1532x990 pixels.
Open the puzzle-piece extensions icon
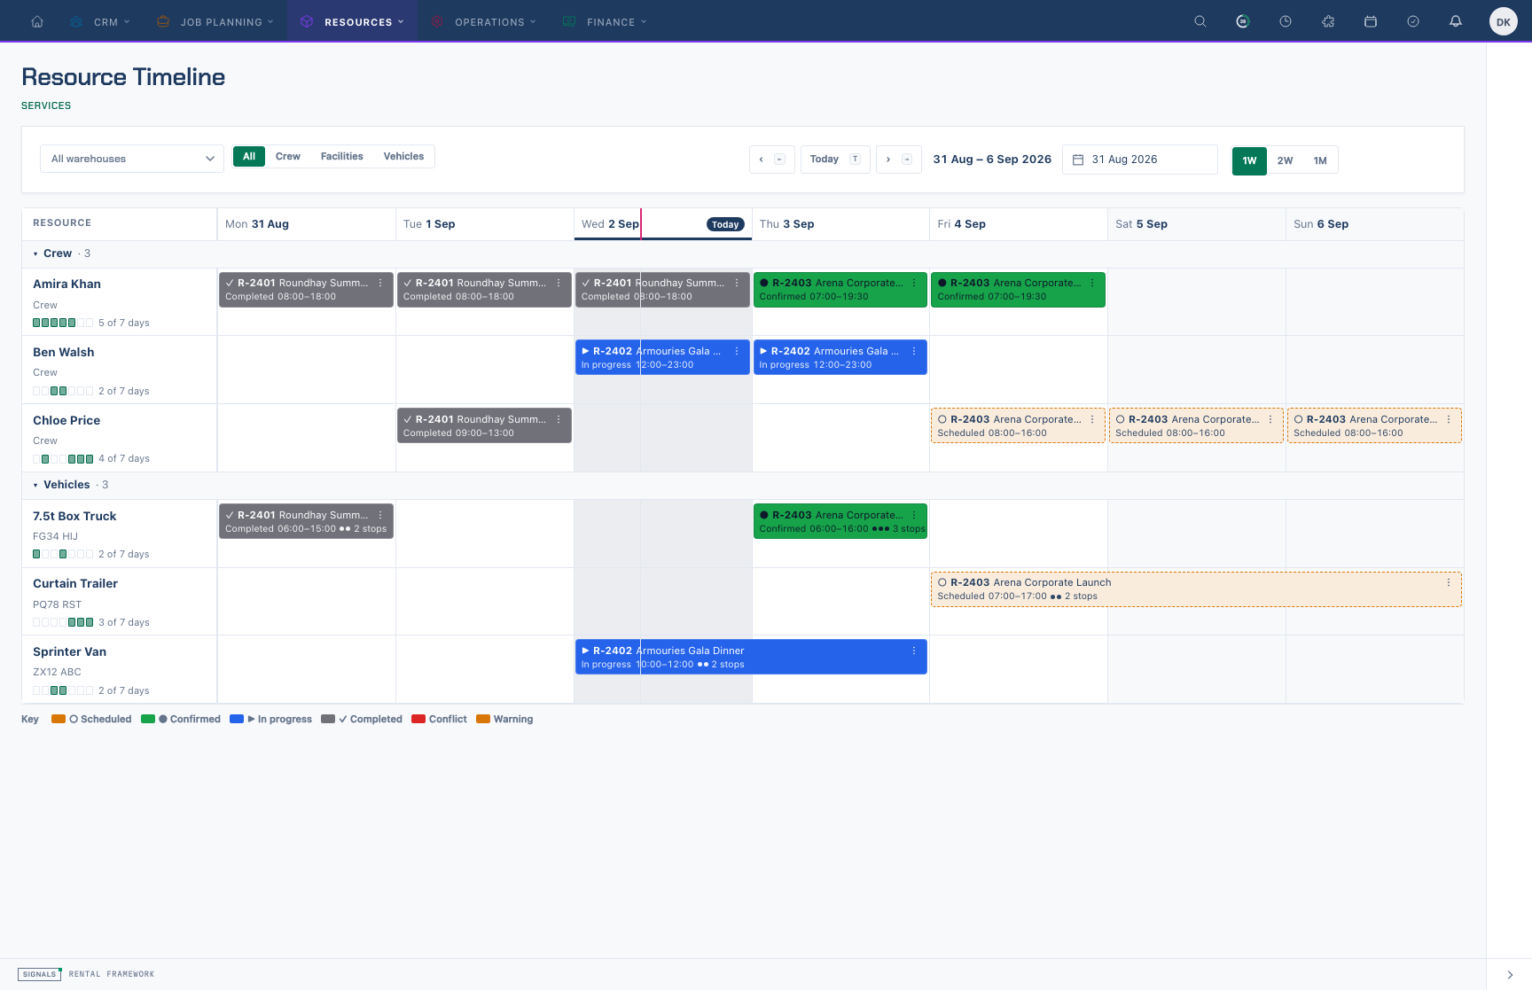[x=1328, y=21]
